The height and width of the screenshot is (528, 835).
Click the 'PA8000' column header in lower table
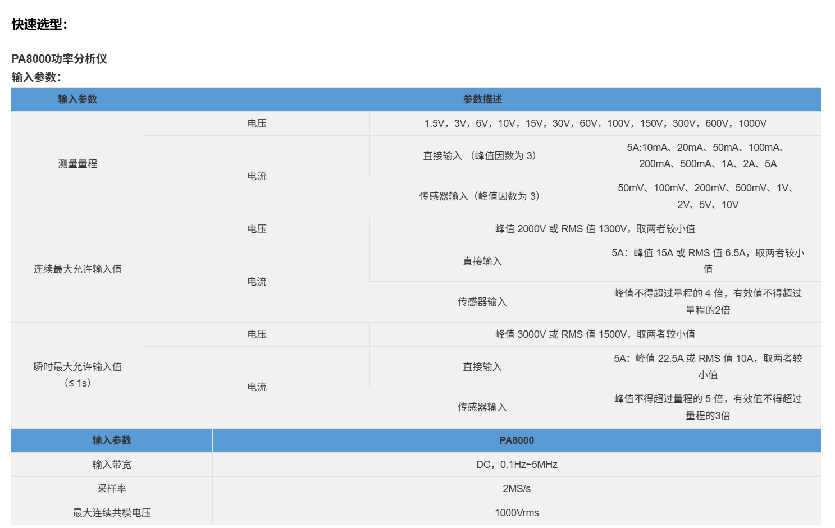pyautogui.click(x=517, y=440)
